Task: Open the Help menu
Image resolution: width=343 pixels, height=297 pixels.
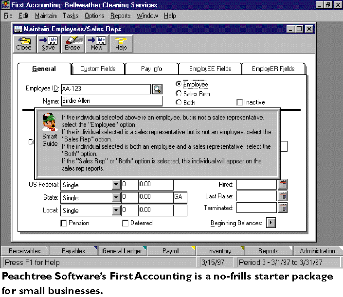Action: click(x=170, y=16)
